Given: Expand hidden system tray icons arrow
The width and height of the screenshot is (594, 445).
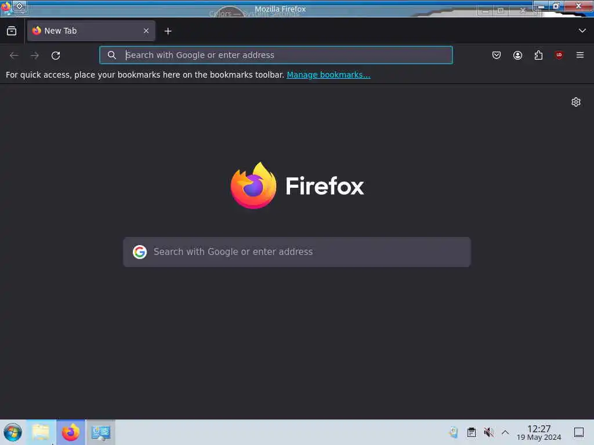Looking at the screenshot, I should pyautogui.click(x=505, y=432).
